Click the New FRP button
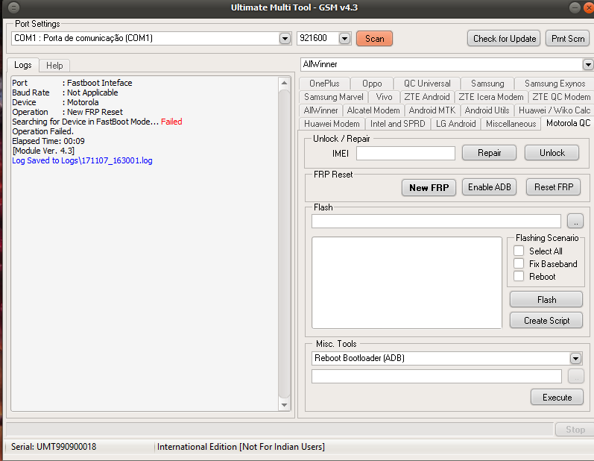The width and height of the screenshot is (594, 461). coord(429,188)
